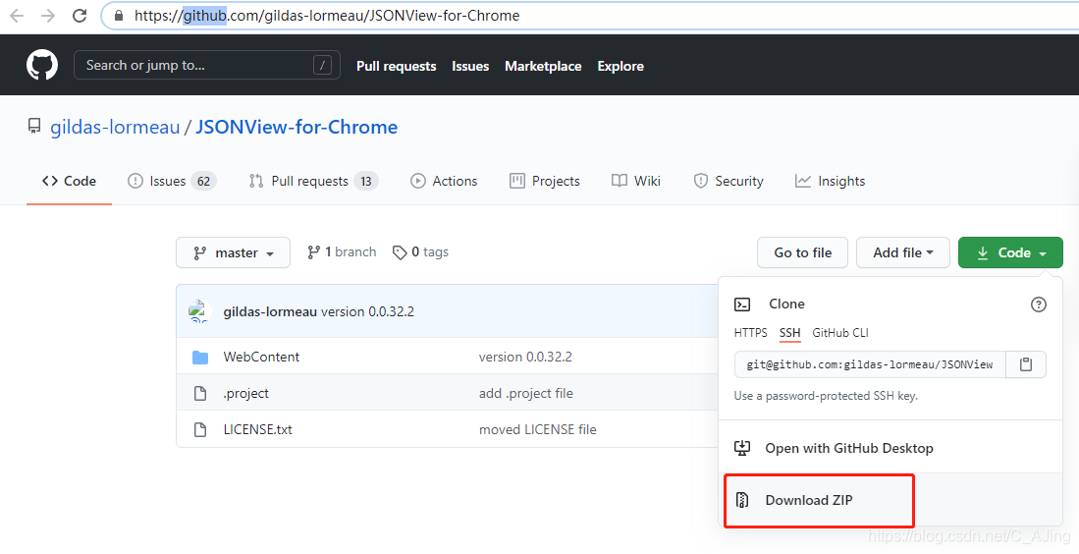Expand the Add file dropdown
This screenshot has height=554, width=1079.
[x=902, y=252]
